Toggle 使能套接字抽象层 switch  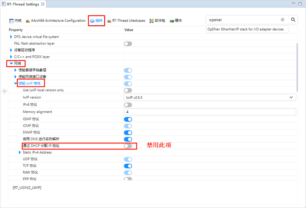click(x=128, y=71)
